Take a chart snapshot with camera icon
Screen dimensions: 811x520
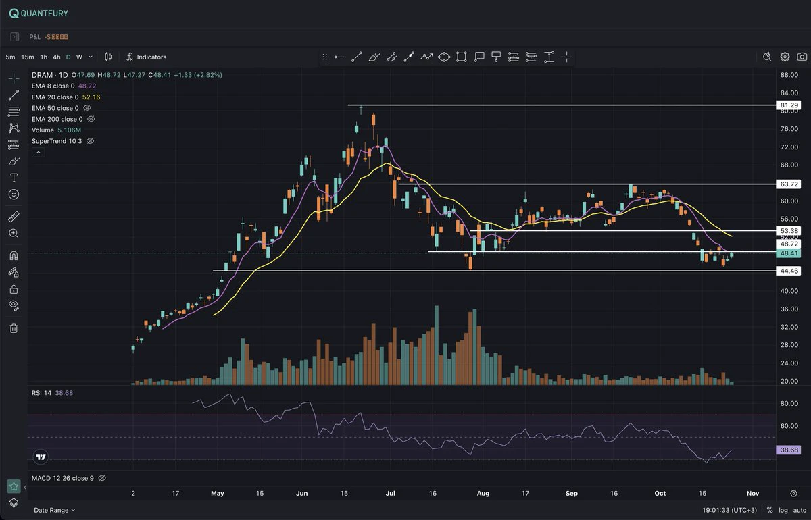tap(801, 57)
